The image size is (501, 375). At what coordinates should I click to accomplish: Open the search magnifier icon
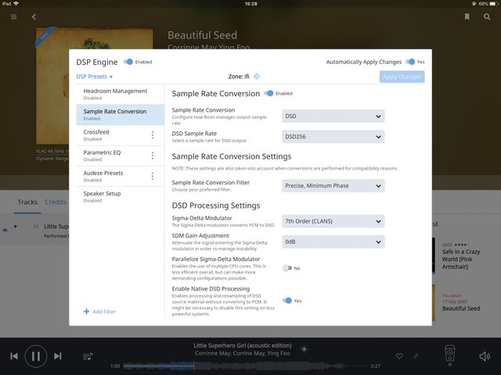coord(487,16)
